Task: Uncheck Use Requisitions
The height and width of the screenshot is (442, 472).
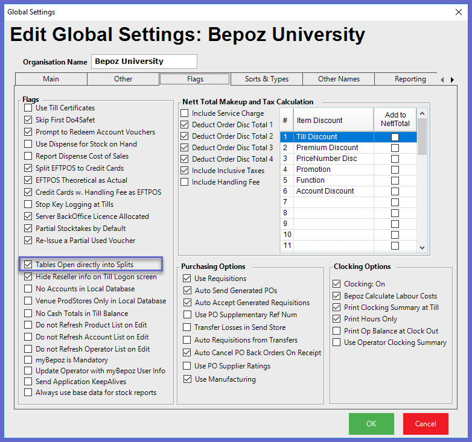Action: [187, 278]
